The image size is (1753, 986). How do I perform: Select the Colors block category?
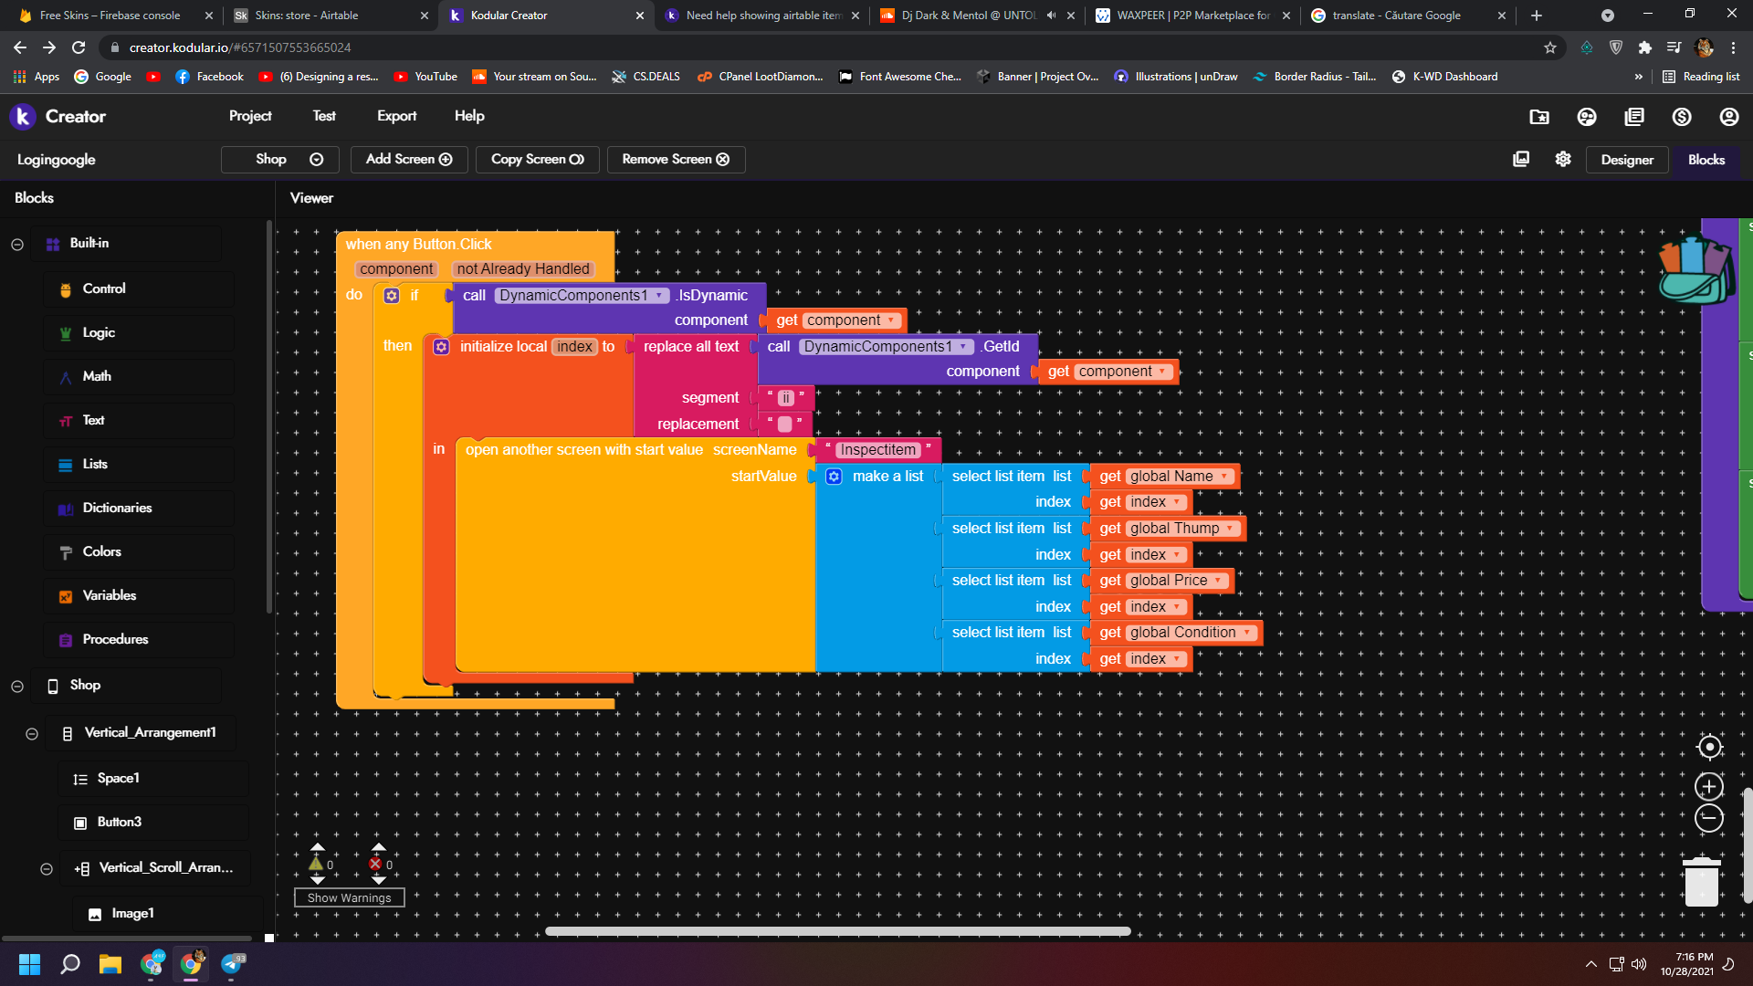[101, 551]
